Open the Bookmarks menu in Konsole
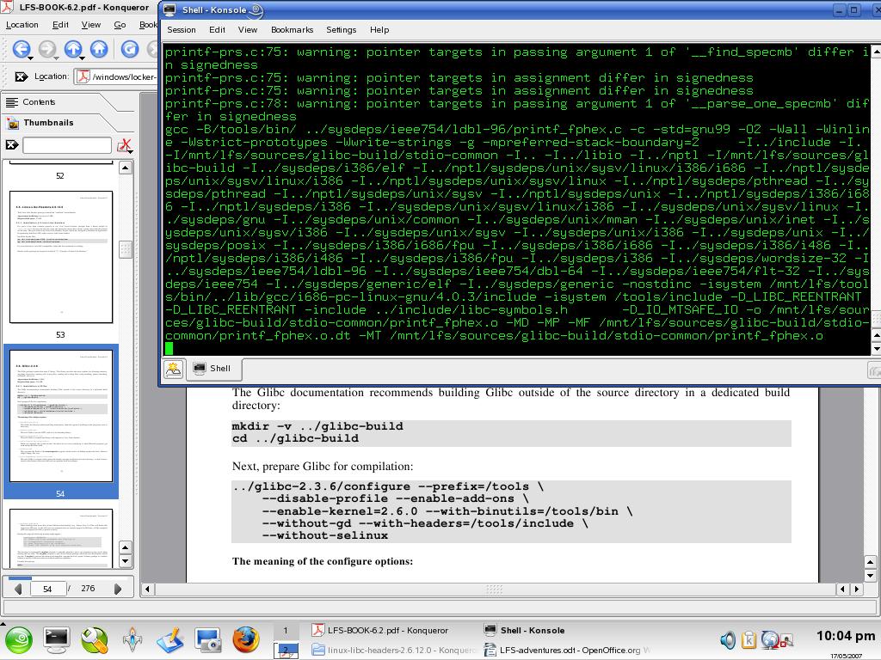The width and height of the screenshot is (881, 660). click(x=292, y=29)
